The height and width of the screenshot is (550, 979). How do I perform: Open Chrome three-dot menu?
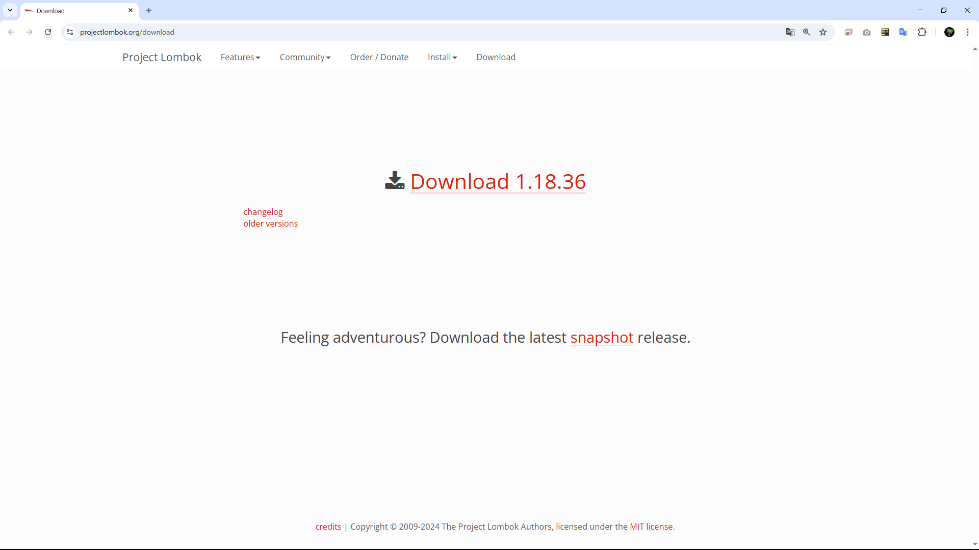pyautogui.click(x=968, y=32)
